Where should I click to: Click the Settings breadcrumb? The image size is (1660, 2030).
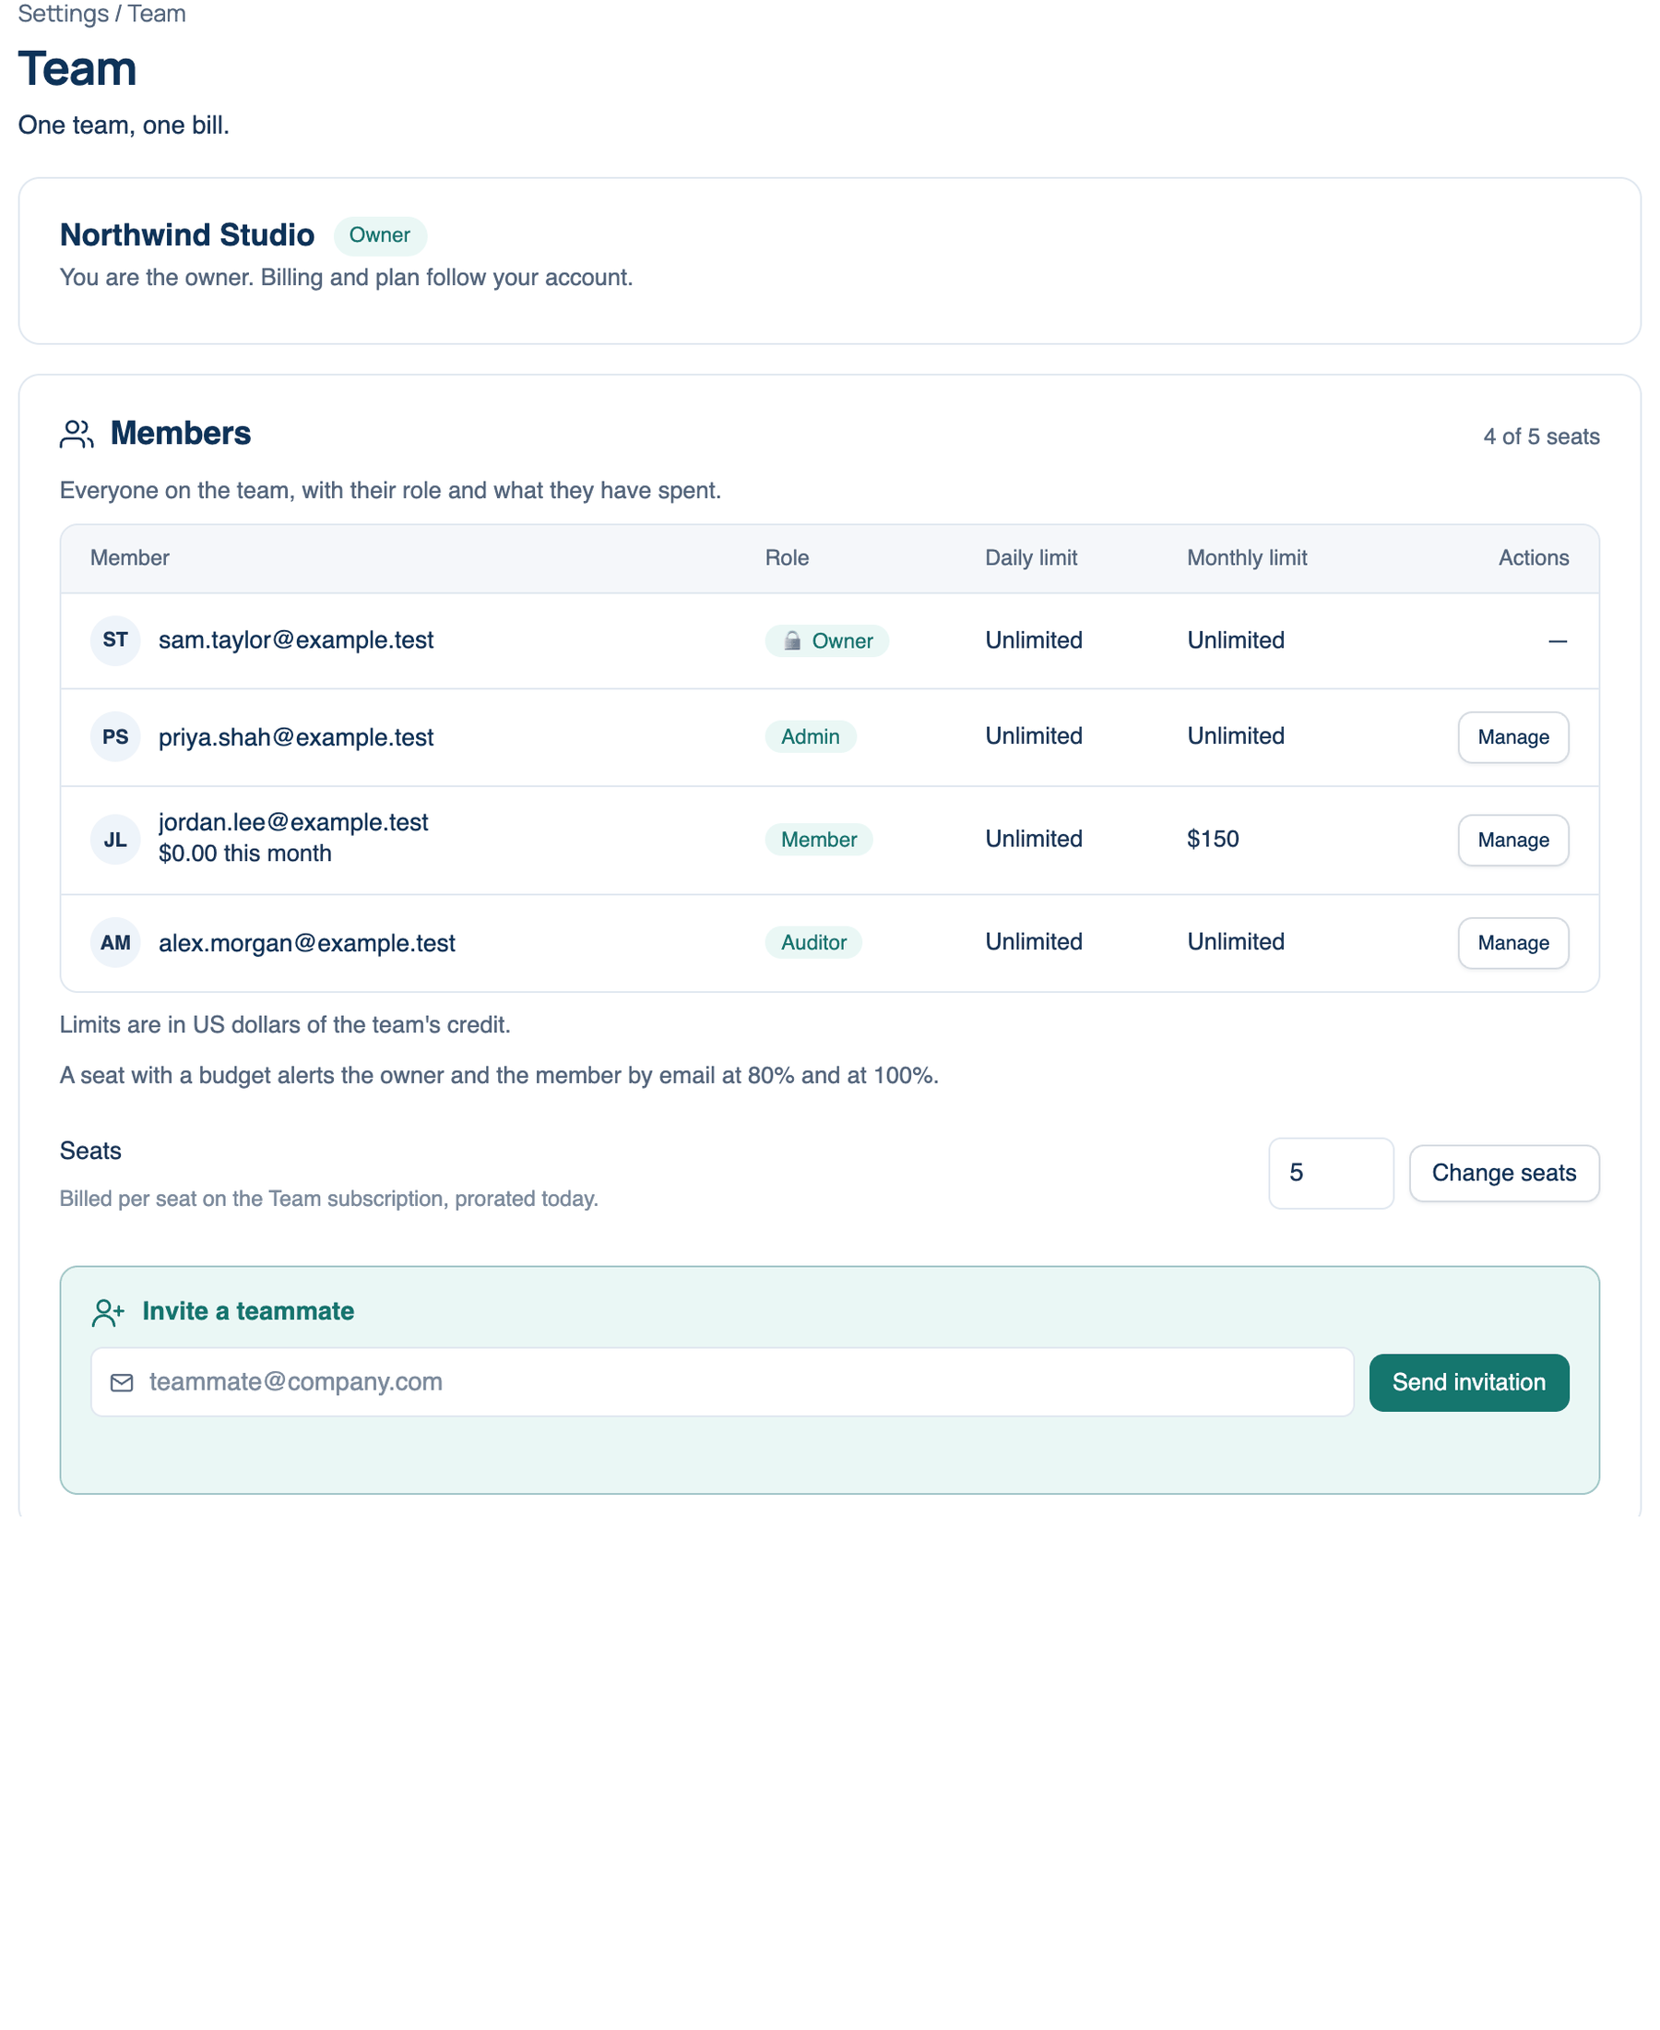pos(63,14)
